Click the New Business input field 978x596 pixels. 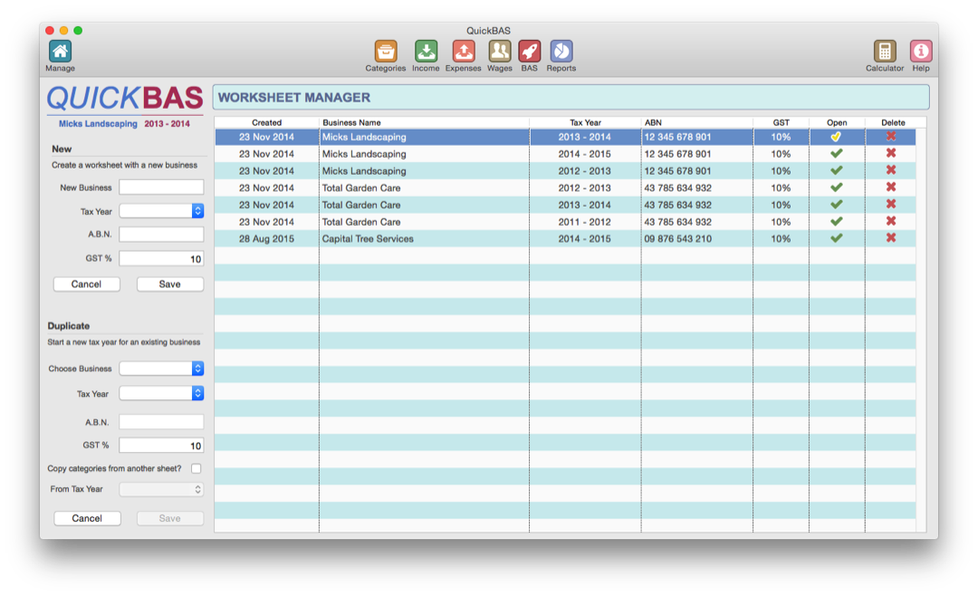pyautogui.click(x=161, y=187)
